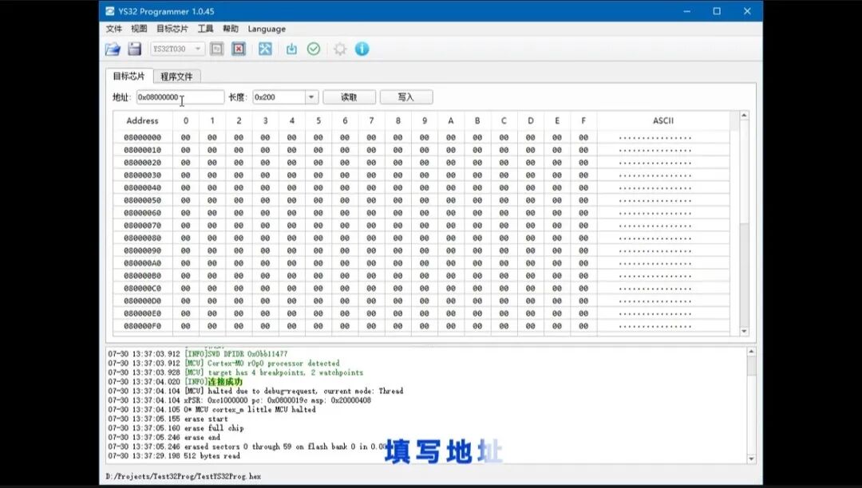Screen dimensions: 862x488
Task: Open the 视图 menu
Action: pyautogui.click(x=139, y=29)
